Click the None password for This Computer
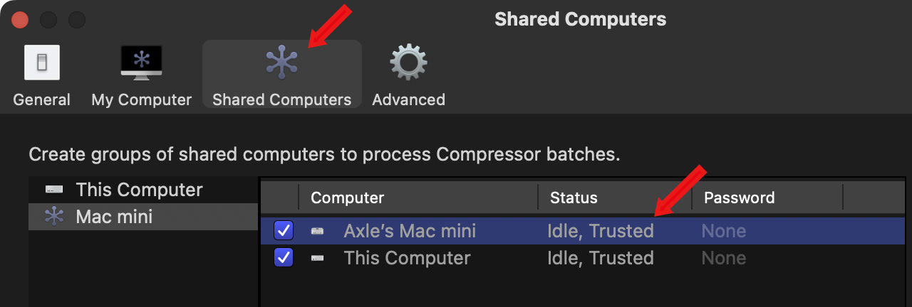912x307 pixels. pyautogui.click(x=723, y=258)
